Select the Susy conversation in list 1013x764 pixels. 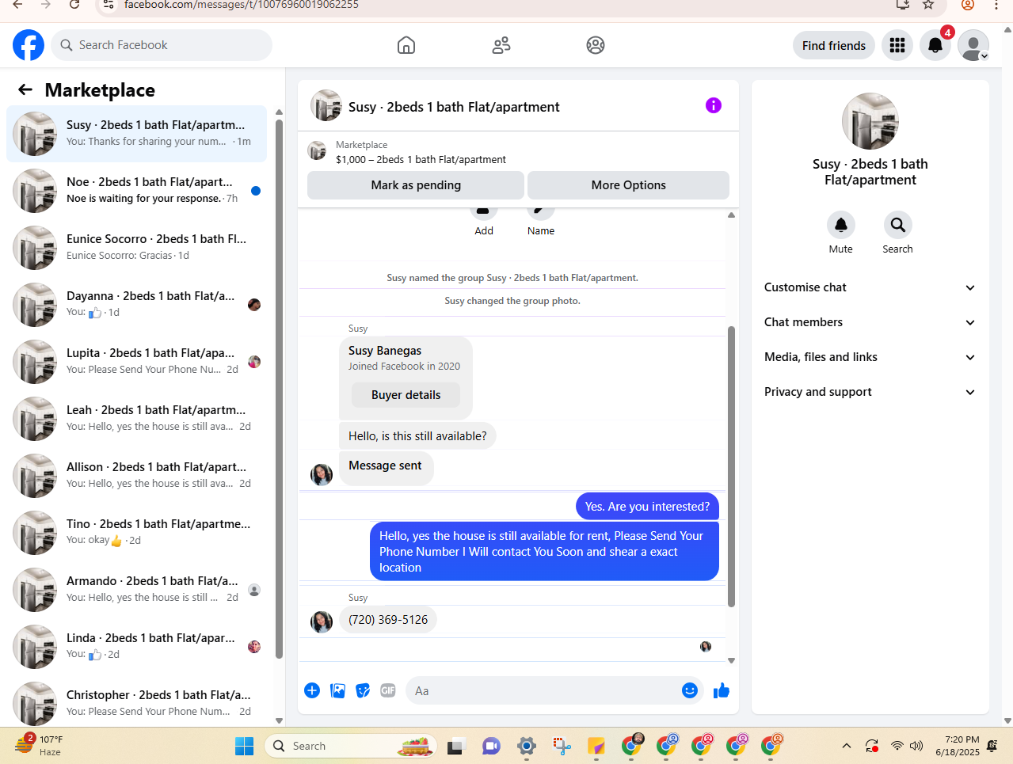tap(136, 134)
